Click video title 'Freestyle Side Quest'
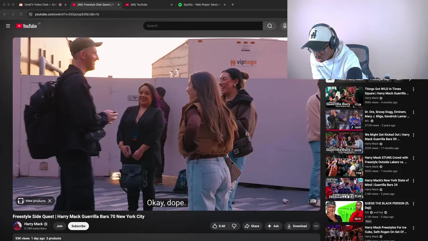Image resolution: width=428 pixels, height=241 pixels. click(79, 217)
